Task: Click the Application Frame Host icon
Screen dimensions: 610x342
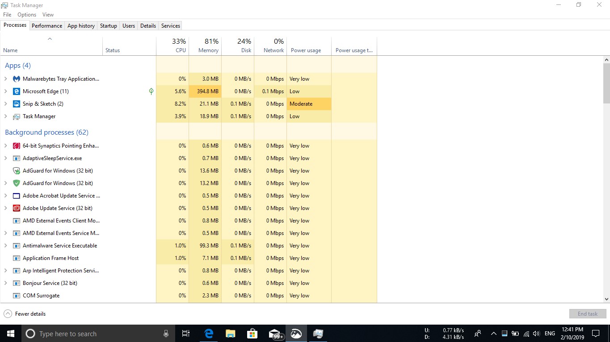Action: click(x=17, y=258)
